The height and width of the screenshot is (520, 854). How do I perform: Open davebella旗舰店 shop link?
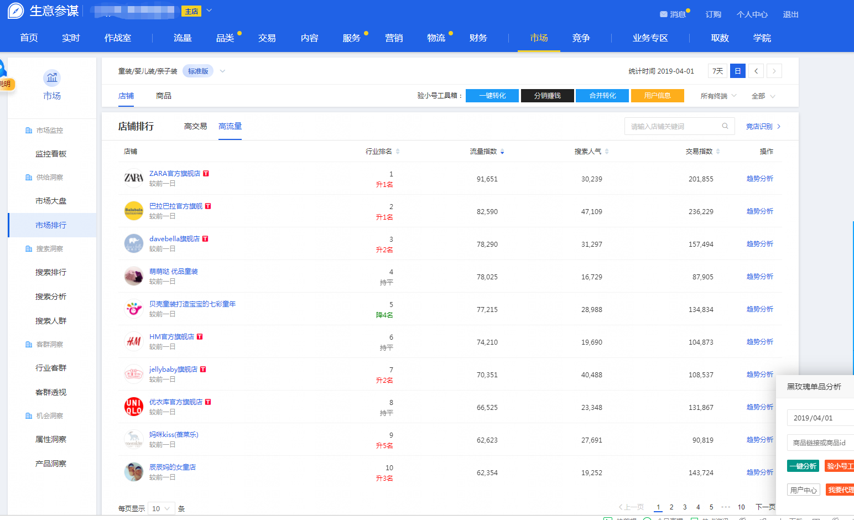(174, 239)
